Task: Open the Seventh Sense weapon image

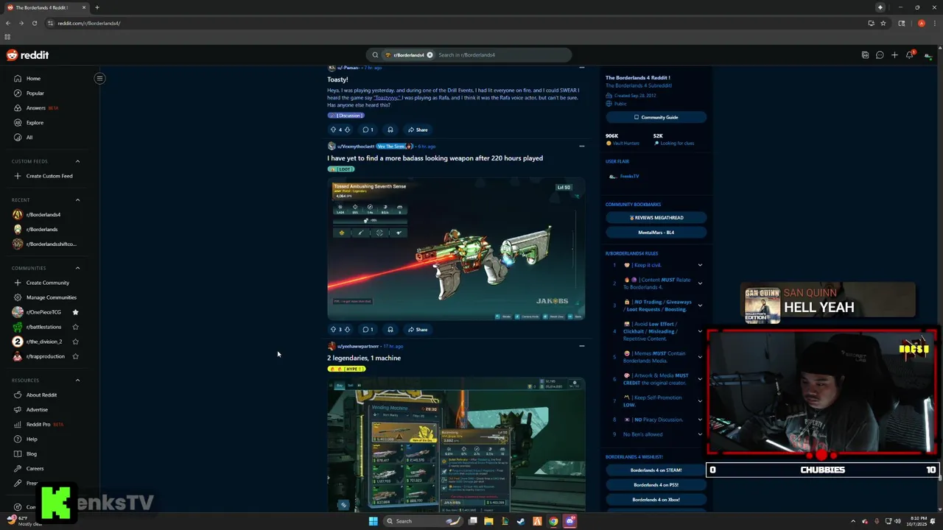Action: pos(456,249)
